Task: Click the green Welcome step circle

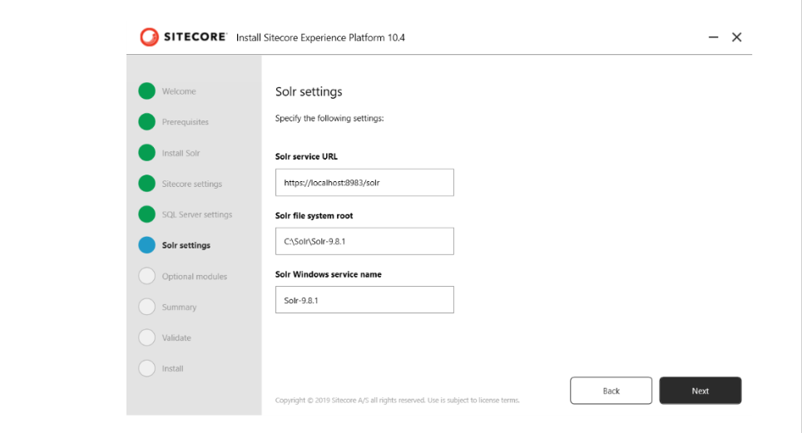Action: point(146,91)
